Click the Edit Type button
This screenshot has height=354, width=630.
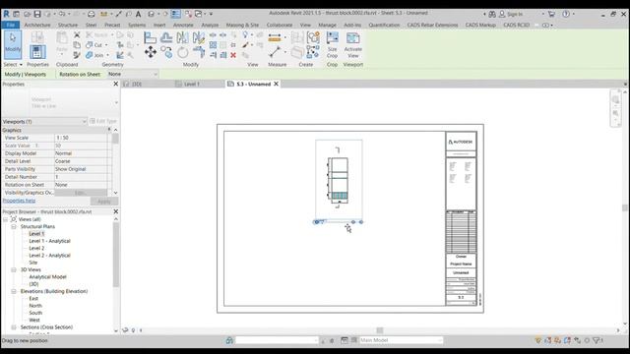pos(103,121)
